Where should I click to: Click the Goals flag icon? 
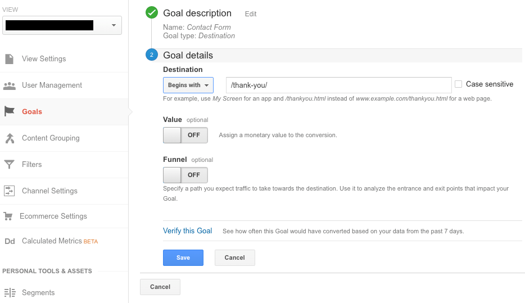click(x=10, y=111)
